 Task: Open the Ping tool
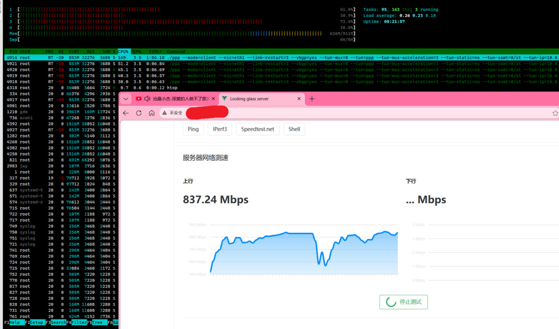[x=193, y=129]
